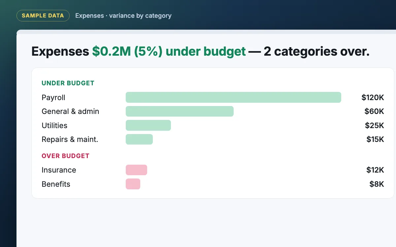The height and width of the screenshot is (247, 396).
Task: Click the Benefits row label
Action: coord(56,184)
